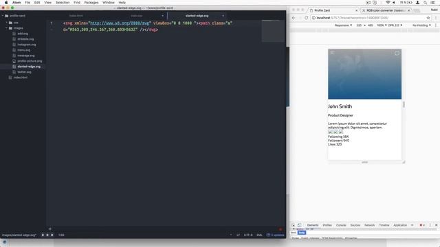Toggle the device toolbar icon in DevTools
440x247 pixels.
point(300,225)
